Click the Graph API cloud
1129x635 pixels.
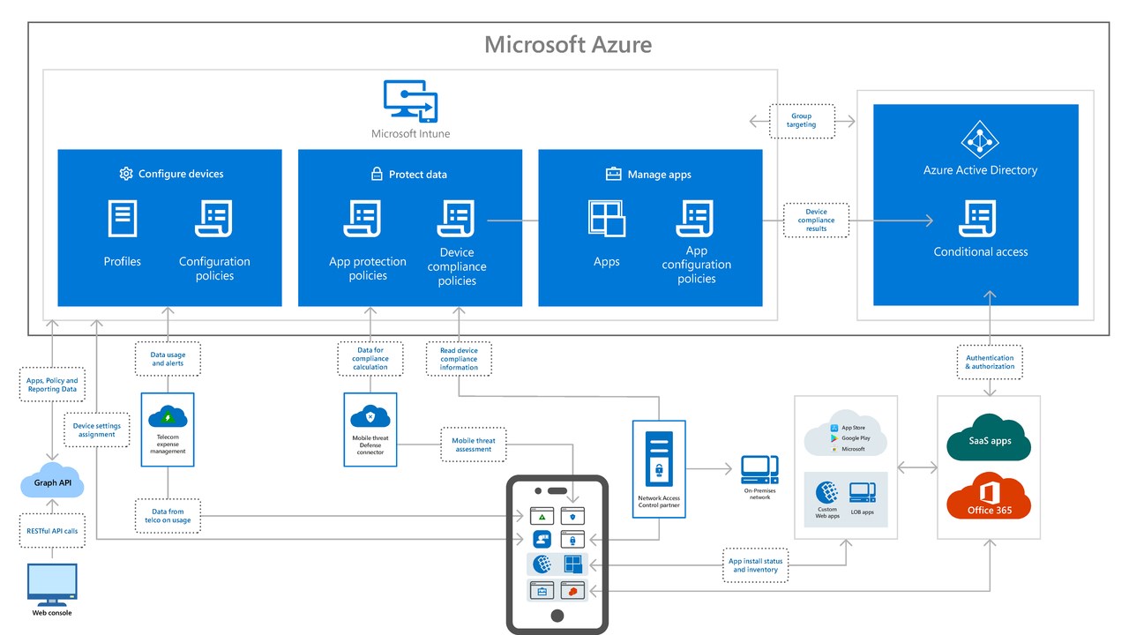(x=52, y=481)
